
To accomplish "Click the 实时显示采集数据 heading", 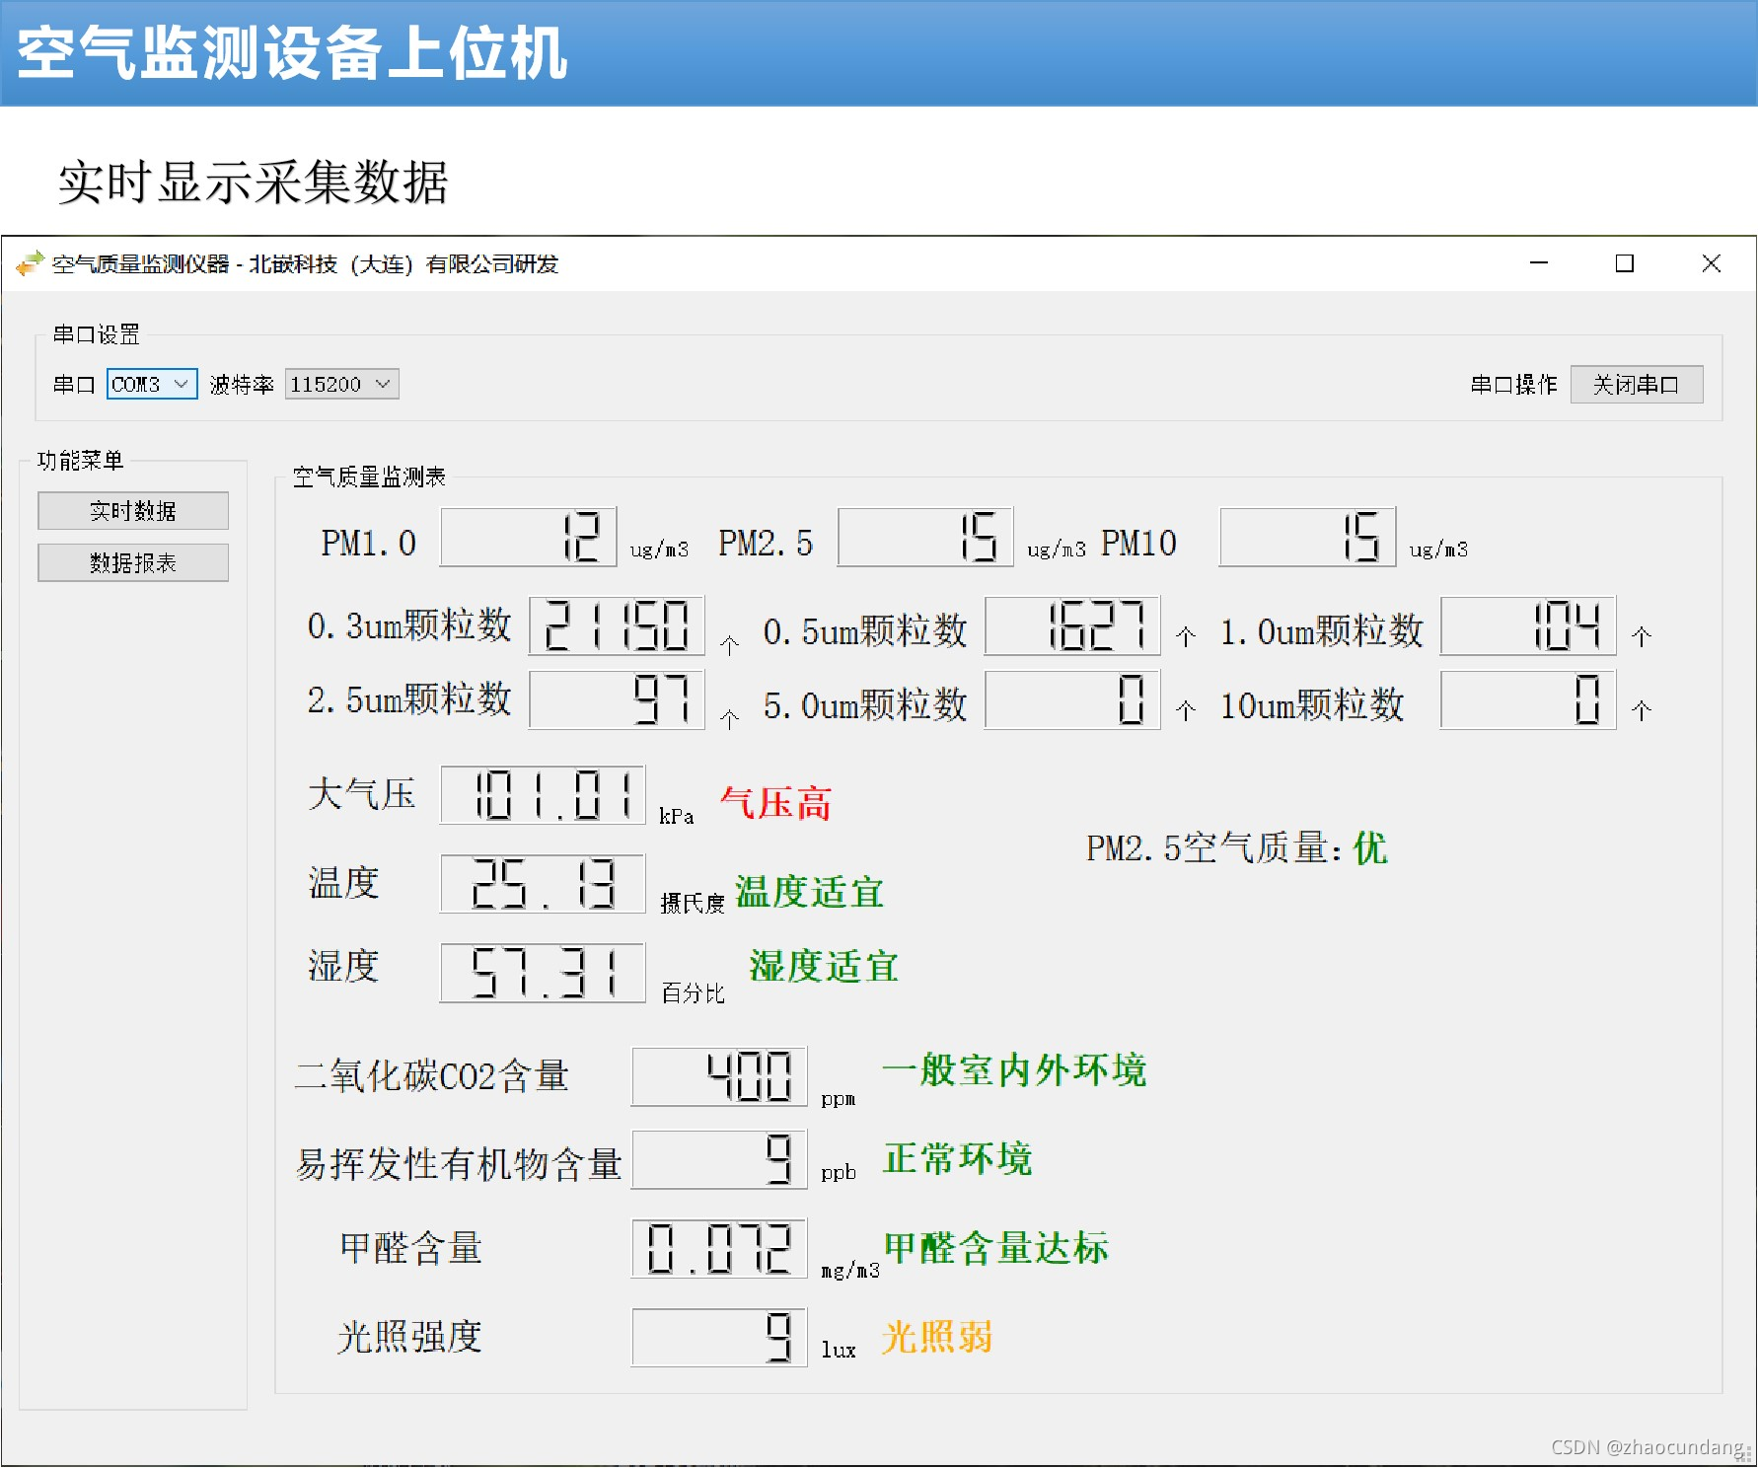I will (x=254, y=183).
